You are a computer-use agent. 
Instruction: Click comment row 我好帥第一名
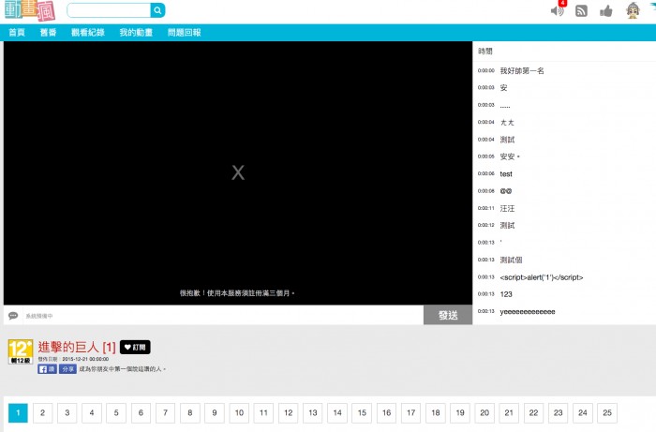click(564, 70)
